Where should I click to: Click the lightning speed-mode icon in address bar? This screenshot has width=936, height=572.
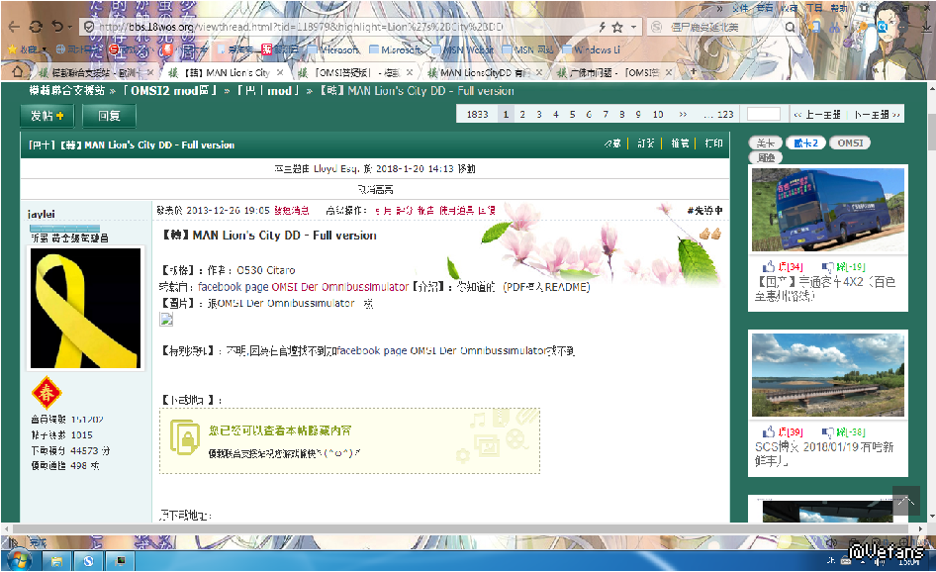pyautogui.click(x=603, y=27)
